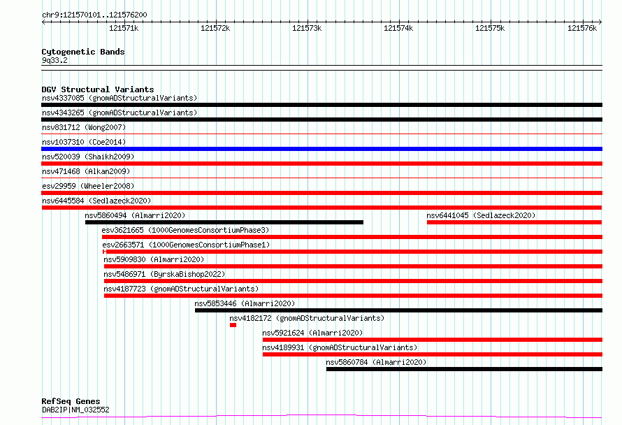Select the nsv4343265 gnomAD variant label

(x=120, y=113)
